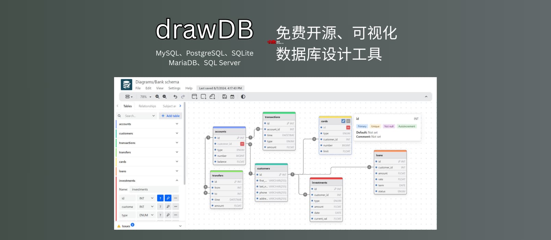Click the search magnifier icon in sidebar
The height and width of the screenshot is (240, 551).
point(119,116)
